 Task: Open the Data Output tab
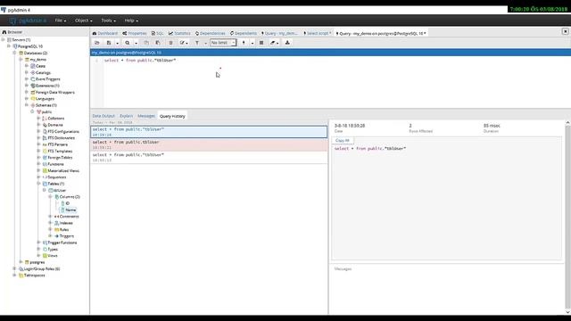(x=103, y=116)
